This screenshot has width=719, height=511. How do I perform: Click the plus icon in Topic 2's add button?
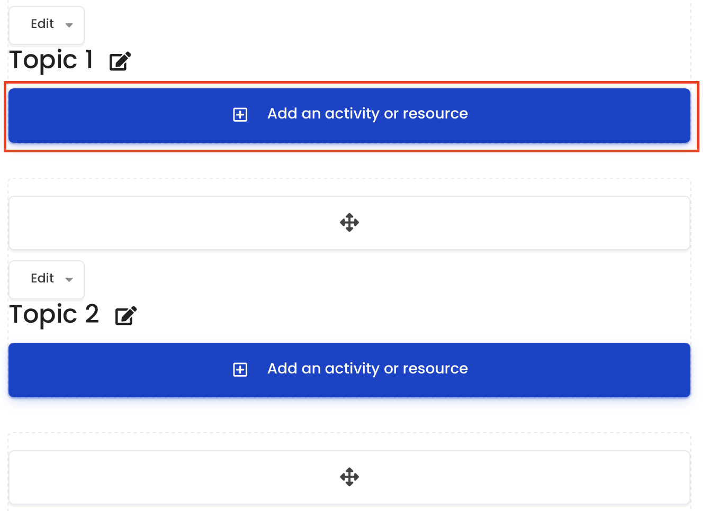click(x=240, y=369)
